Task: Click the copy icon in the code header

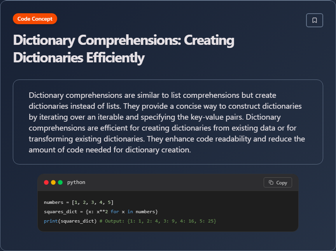Action: click(x=271, y=182)
